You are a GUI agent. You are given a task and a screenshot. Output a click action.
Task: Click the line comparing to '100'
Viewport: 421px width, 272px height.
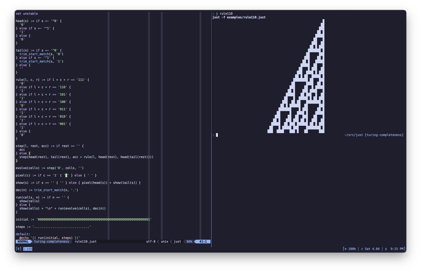(43, 102)
